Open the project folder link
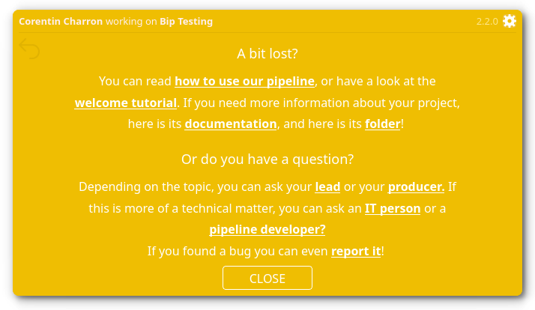 click(x=383, y=124)
